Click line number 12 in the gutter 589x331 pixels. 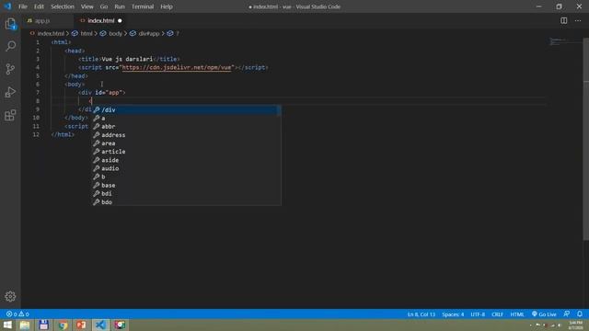coord(36,134)
